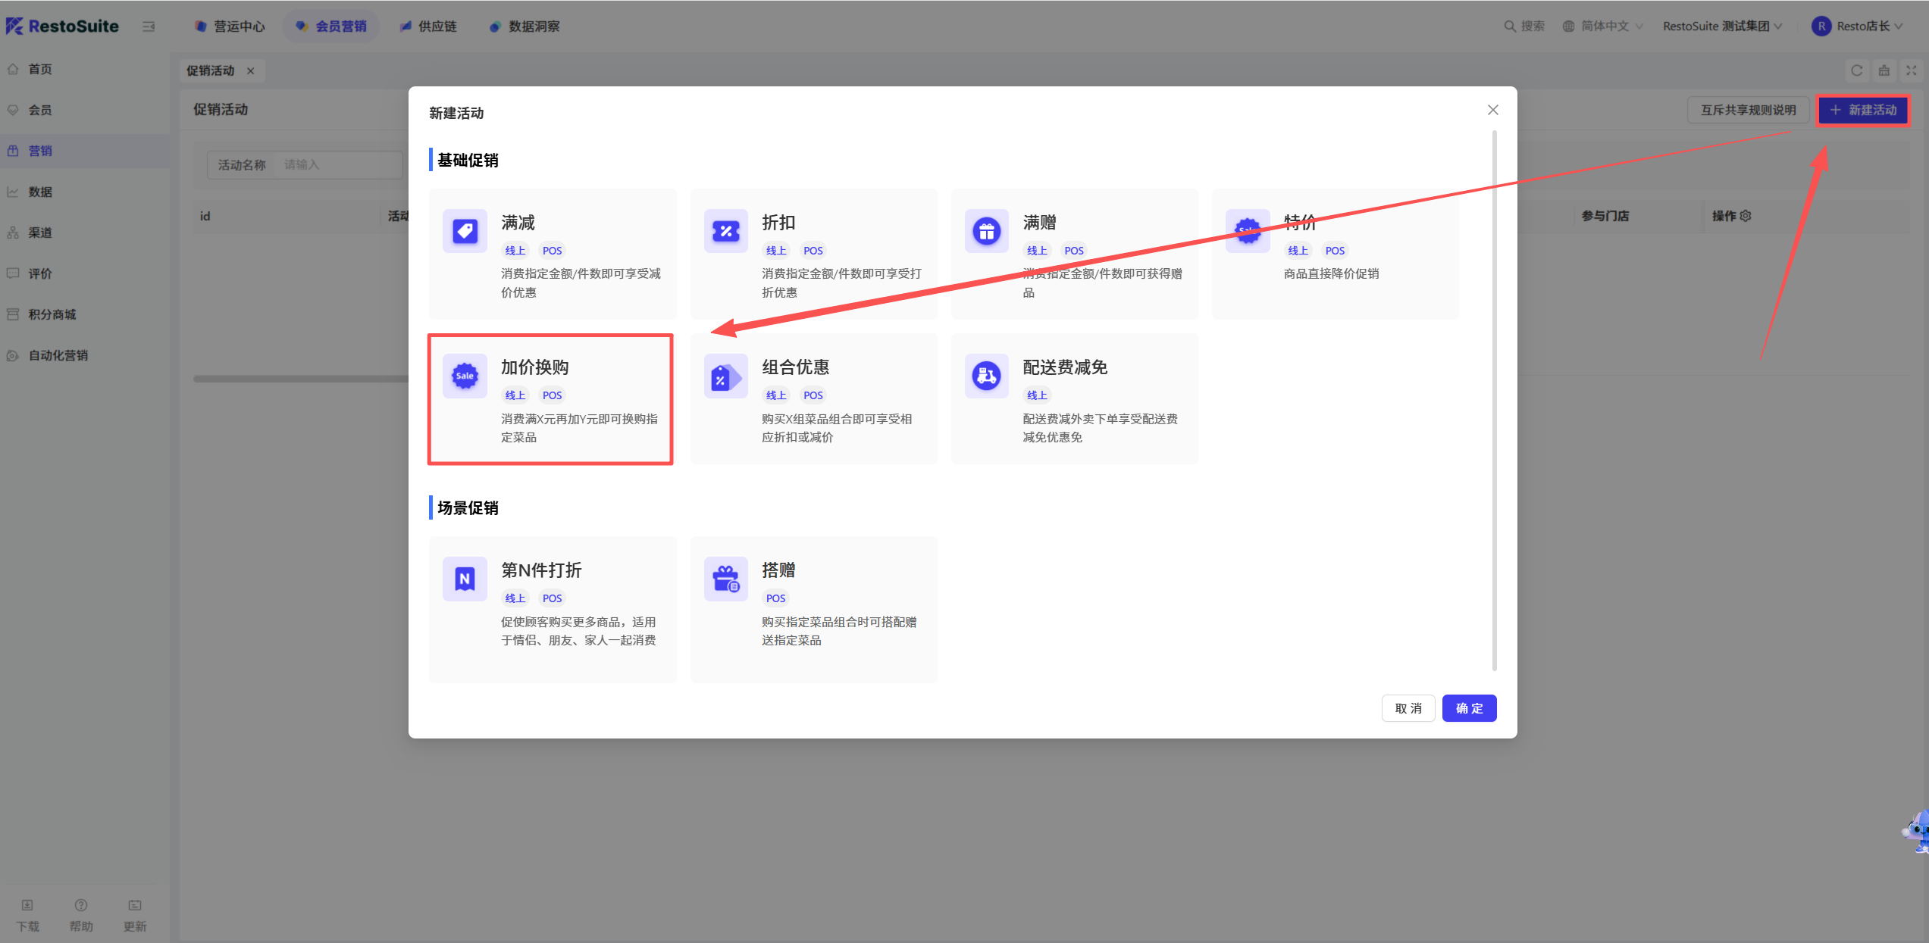Image resolution: width=1929 pixels, height=943 pixels.
Task: Confirm with the 确定 button
Action: tap(1469, 708)
